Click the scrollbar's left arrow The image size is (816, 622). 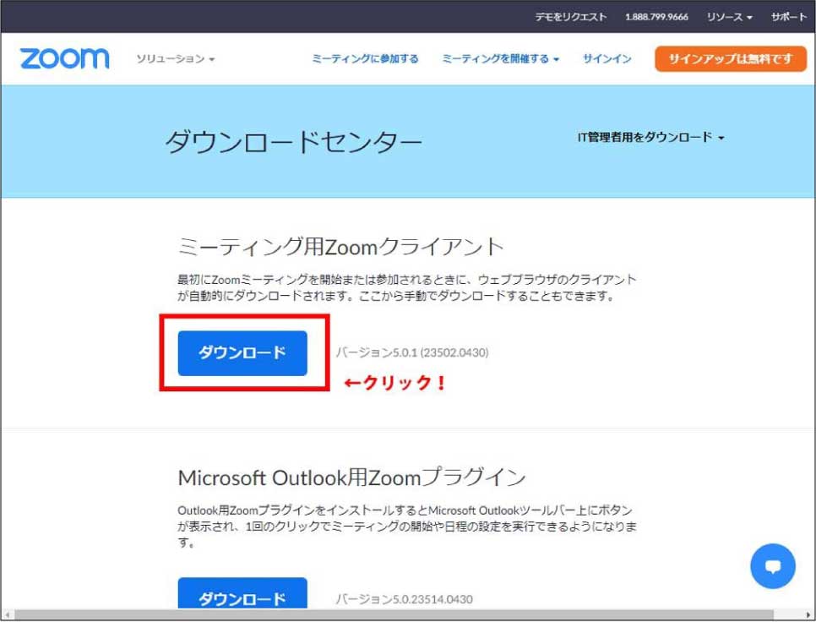point(7,614)
